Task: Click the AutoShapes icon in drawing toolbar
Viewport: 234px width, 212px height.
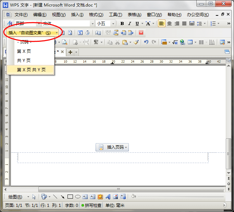Action: tap(44, 197)
